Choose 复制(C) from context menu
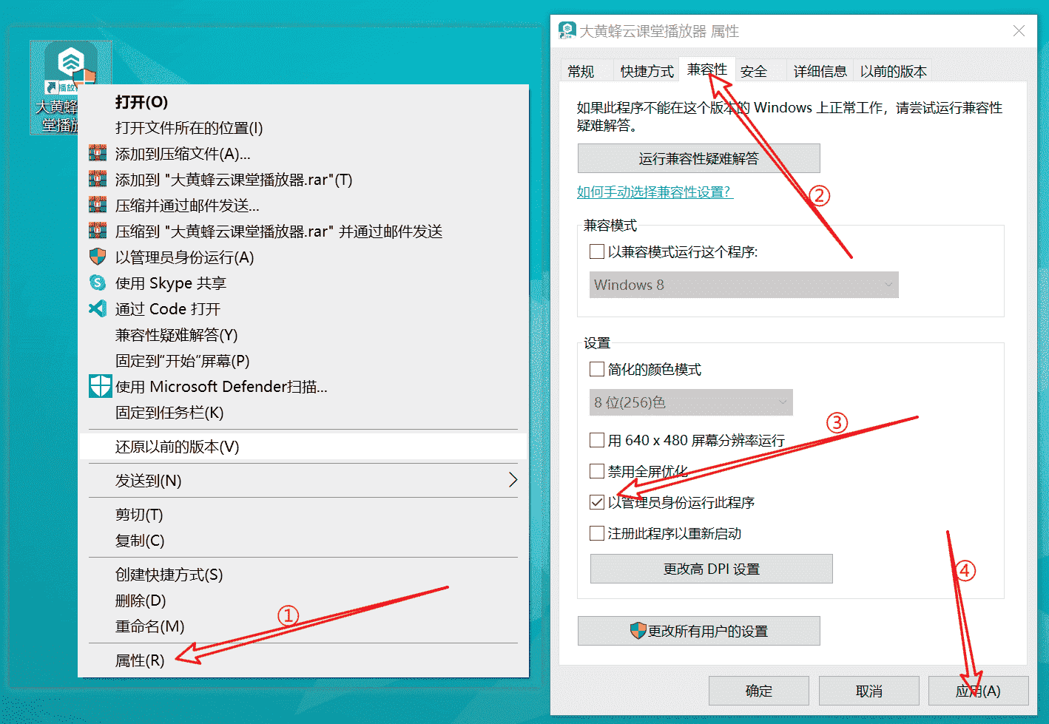Screen dimensions: 1049x724 coord(303,541)
